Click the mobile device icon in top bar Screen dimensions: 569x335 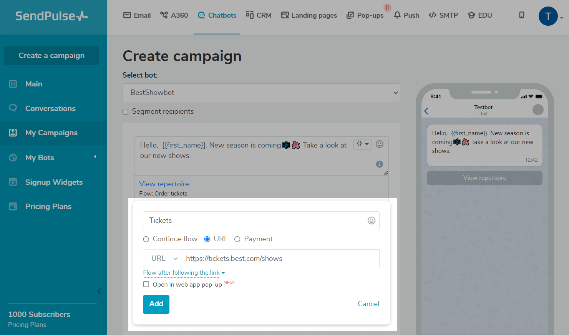(521, 15)
